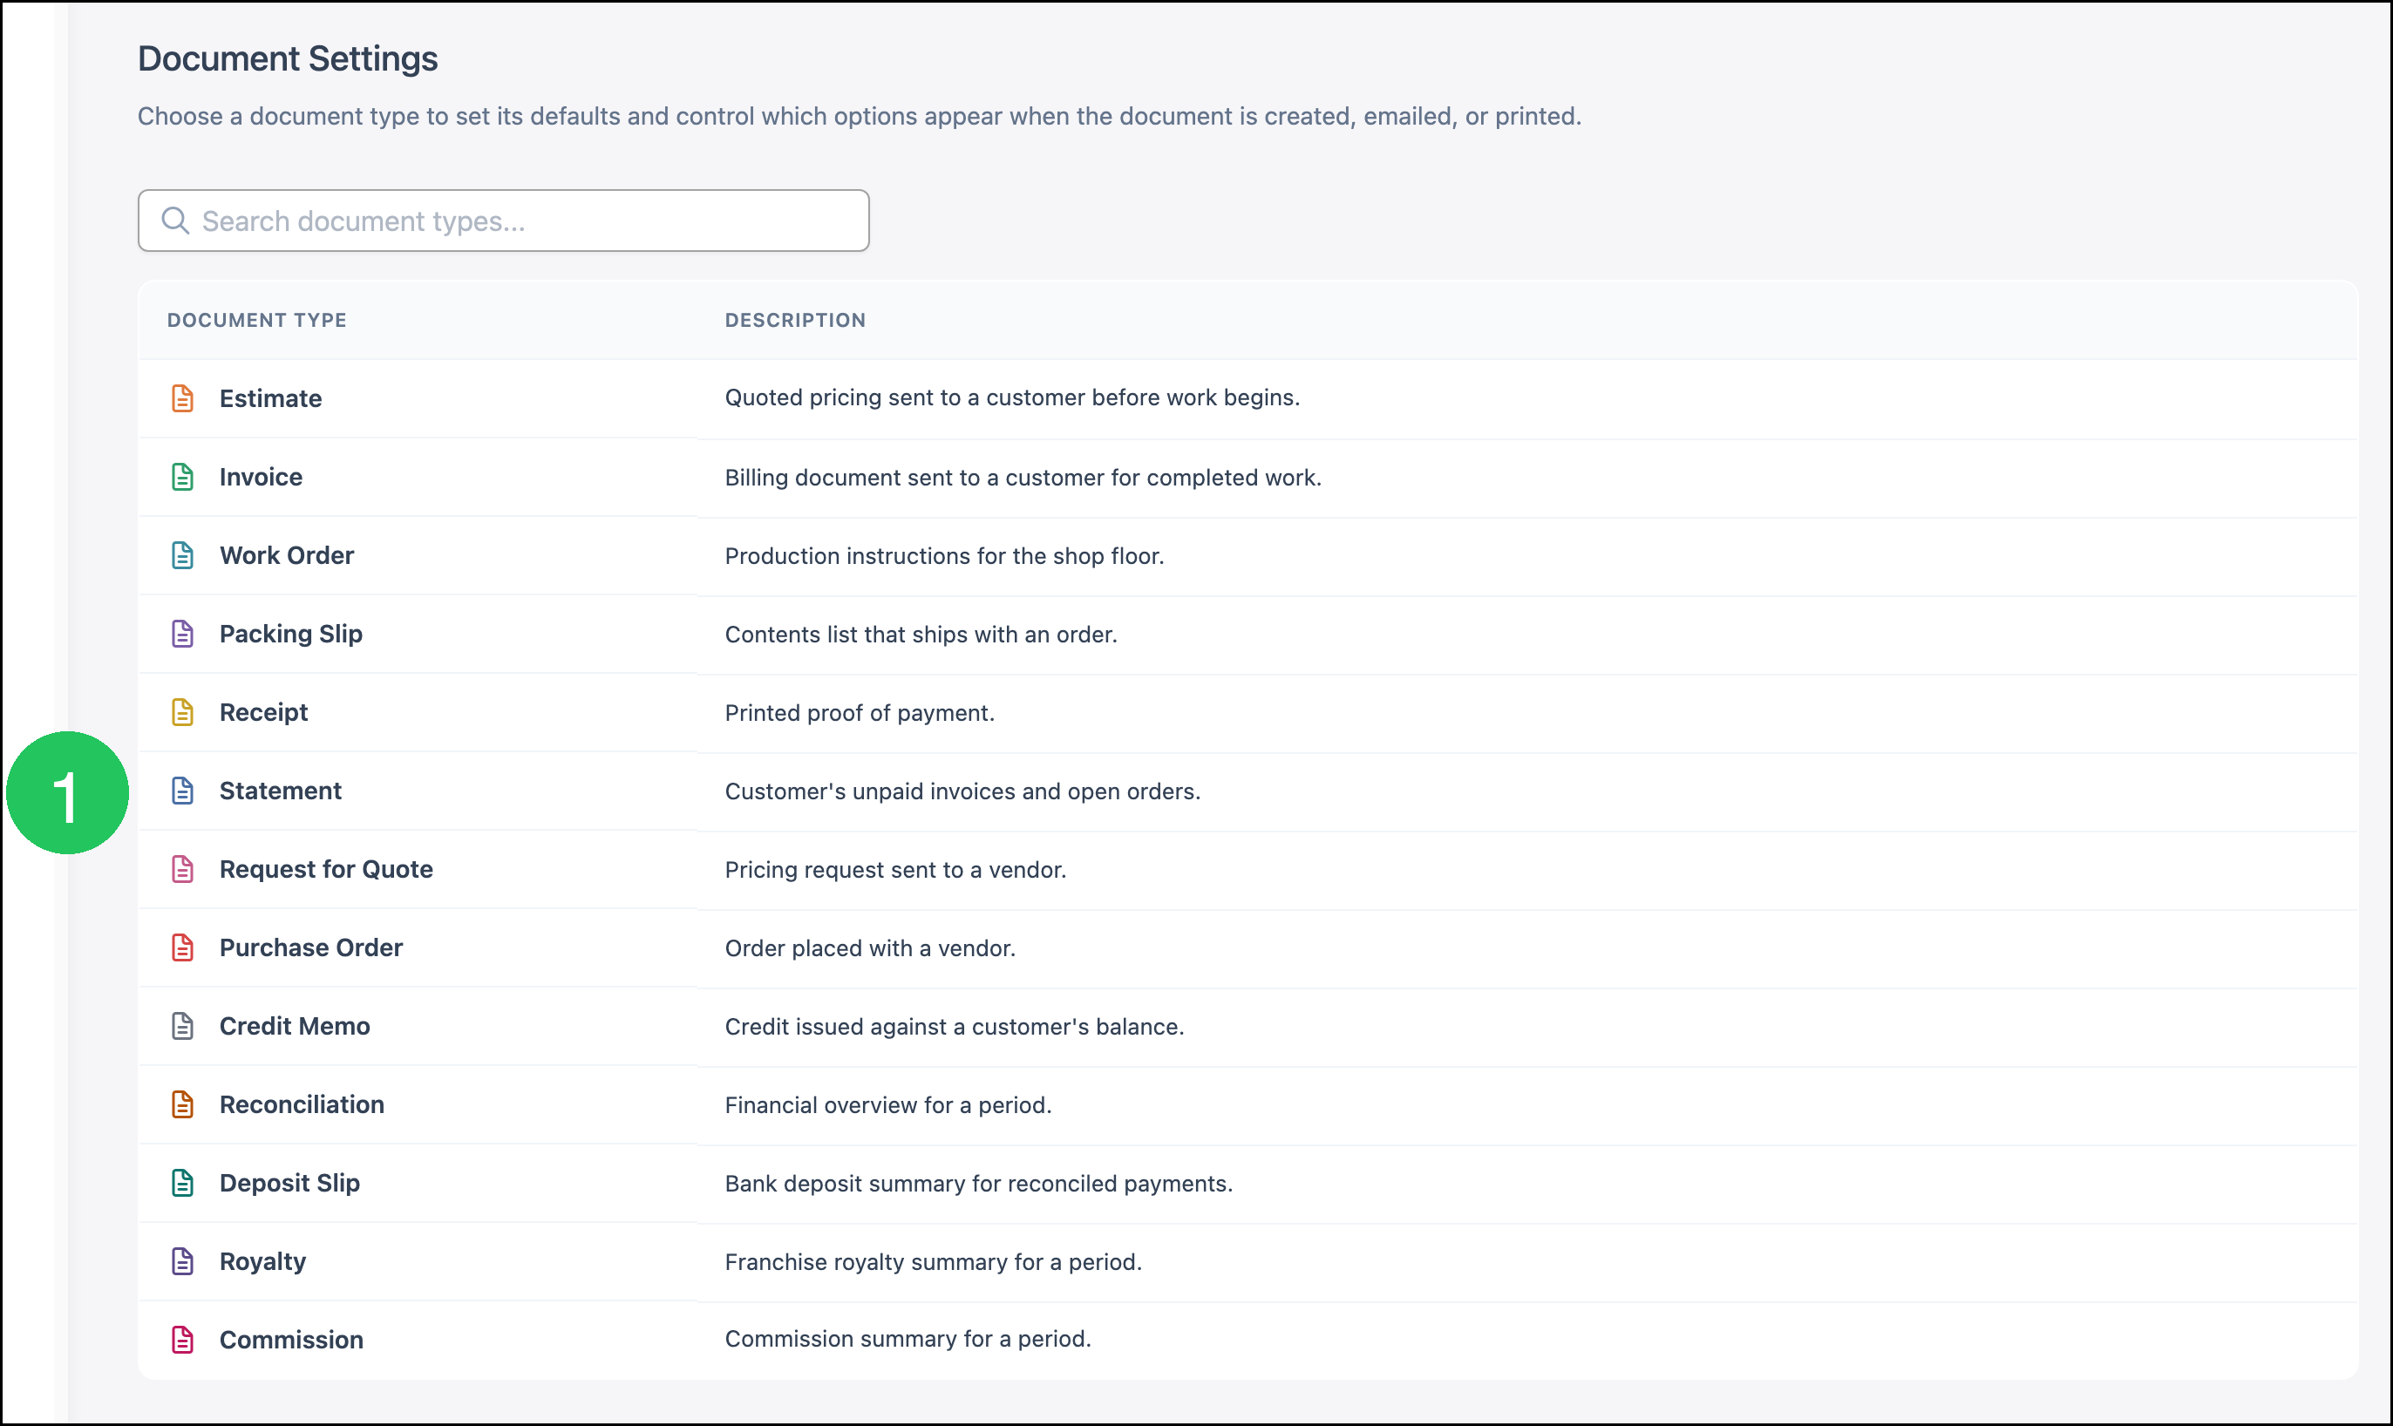
Task: Click 'Quoted pricing sent to a customer' description
Action: coord(1012,397)
